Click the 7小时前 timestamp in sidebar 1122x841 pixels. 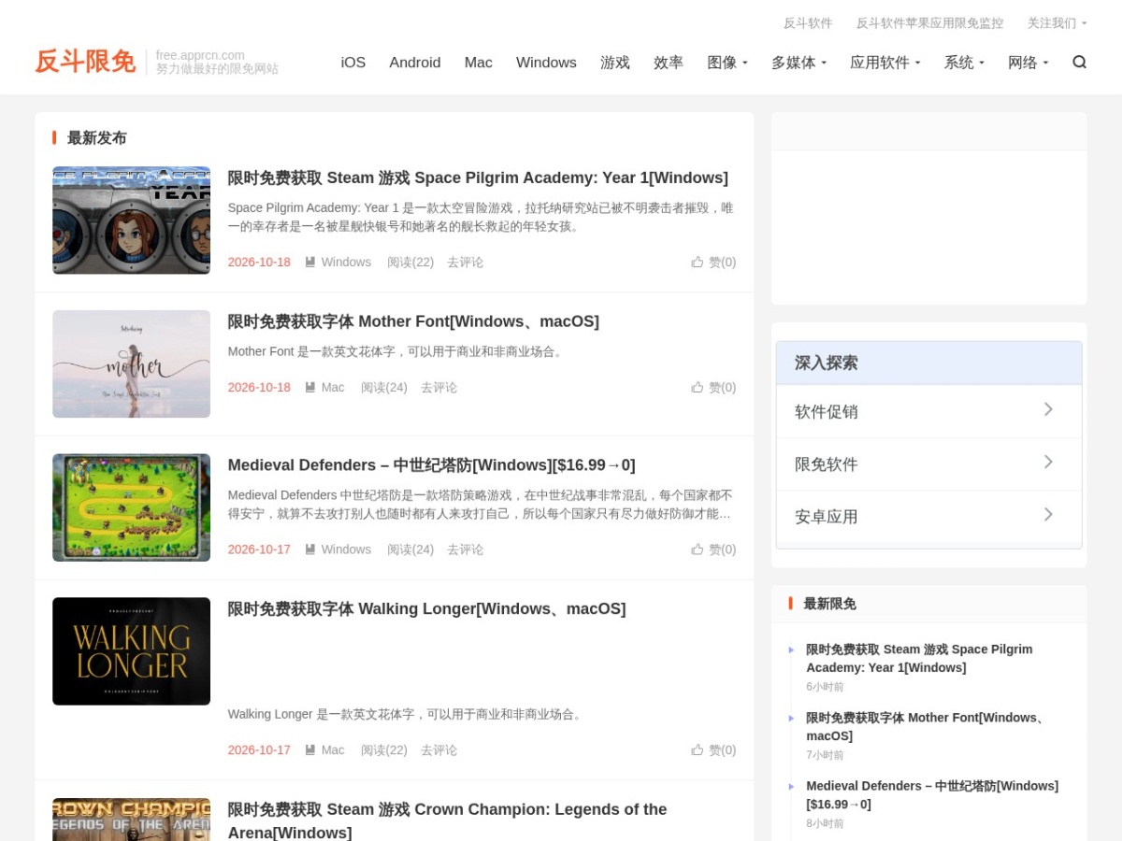(825, 755)
